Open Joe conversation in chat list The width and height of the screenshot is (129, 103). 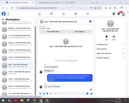pyautogui.click(x=17, y=93)
